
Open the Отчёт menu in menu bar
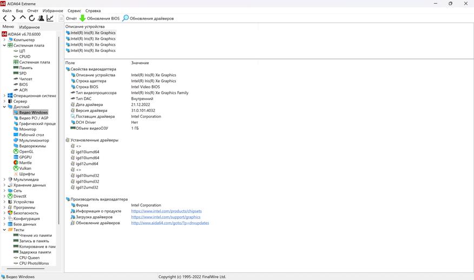pyautogui.click(x=32, y=11)
